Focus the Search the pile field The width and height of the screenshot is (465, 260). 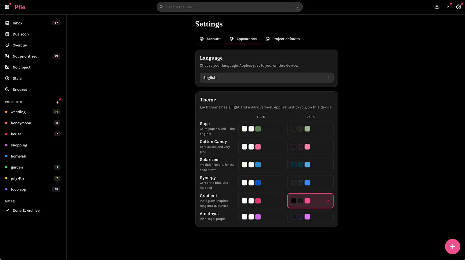click(x=230, y=7)
